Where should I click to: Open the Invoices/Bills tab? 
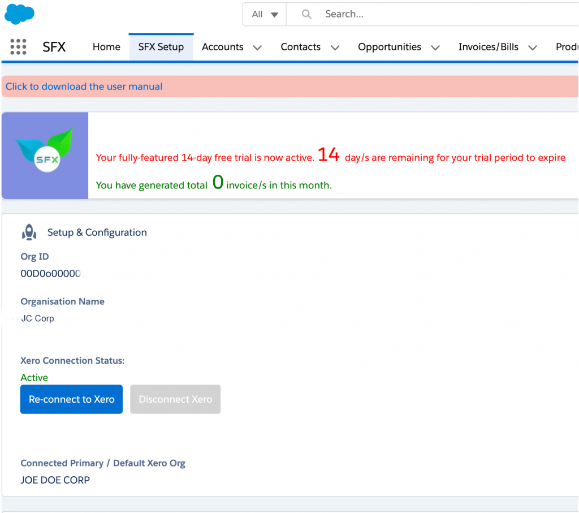(x=488, y=47)
